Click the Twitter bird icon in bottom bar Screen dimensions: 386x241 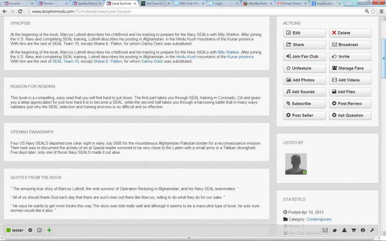(334, 230)
